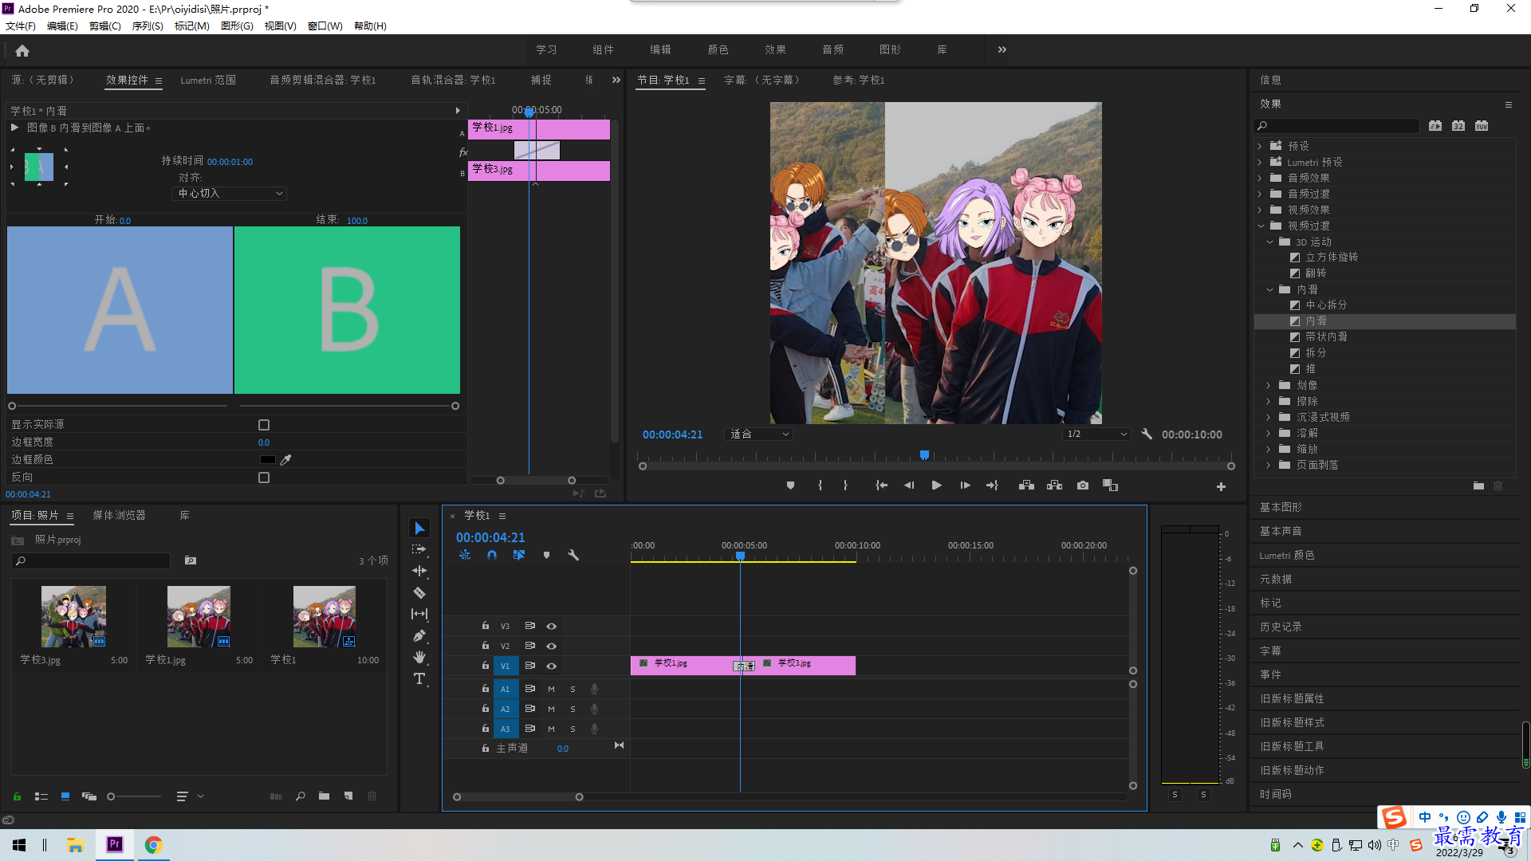
Task: Go to Out point in Program monitor
Action: tap(992, 486)
